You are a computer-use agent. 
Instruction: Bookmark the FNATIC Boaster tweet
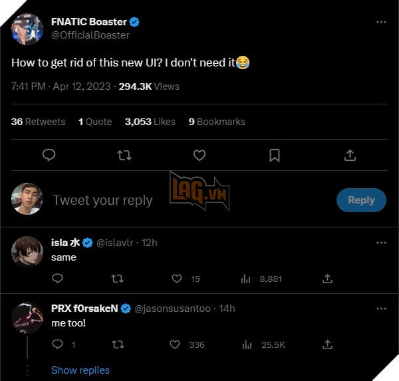[275, 156]
